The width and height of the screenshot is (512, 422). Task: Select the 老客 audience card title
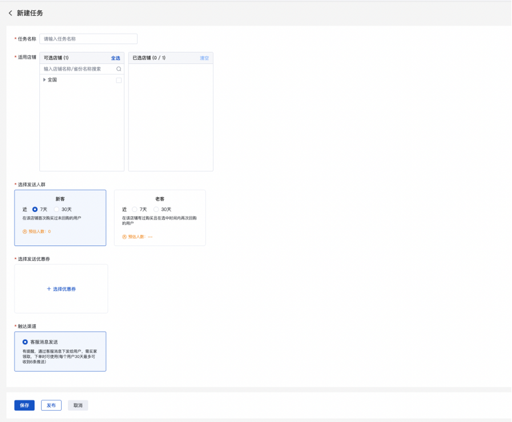click(x=160, y=199)
